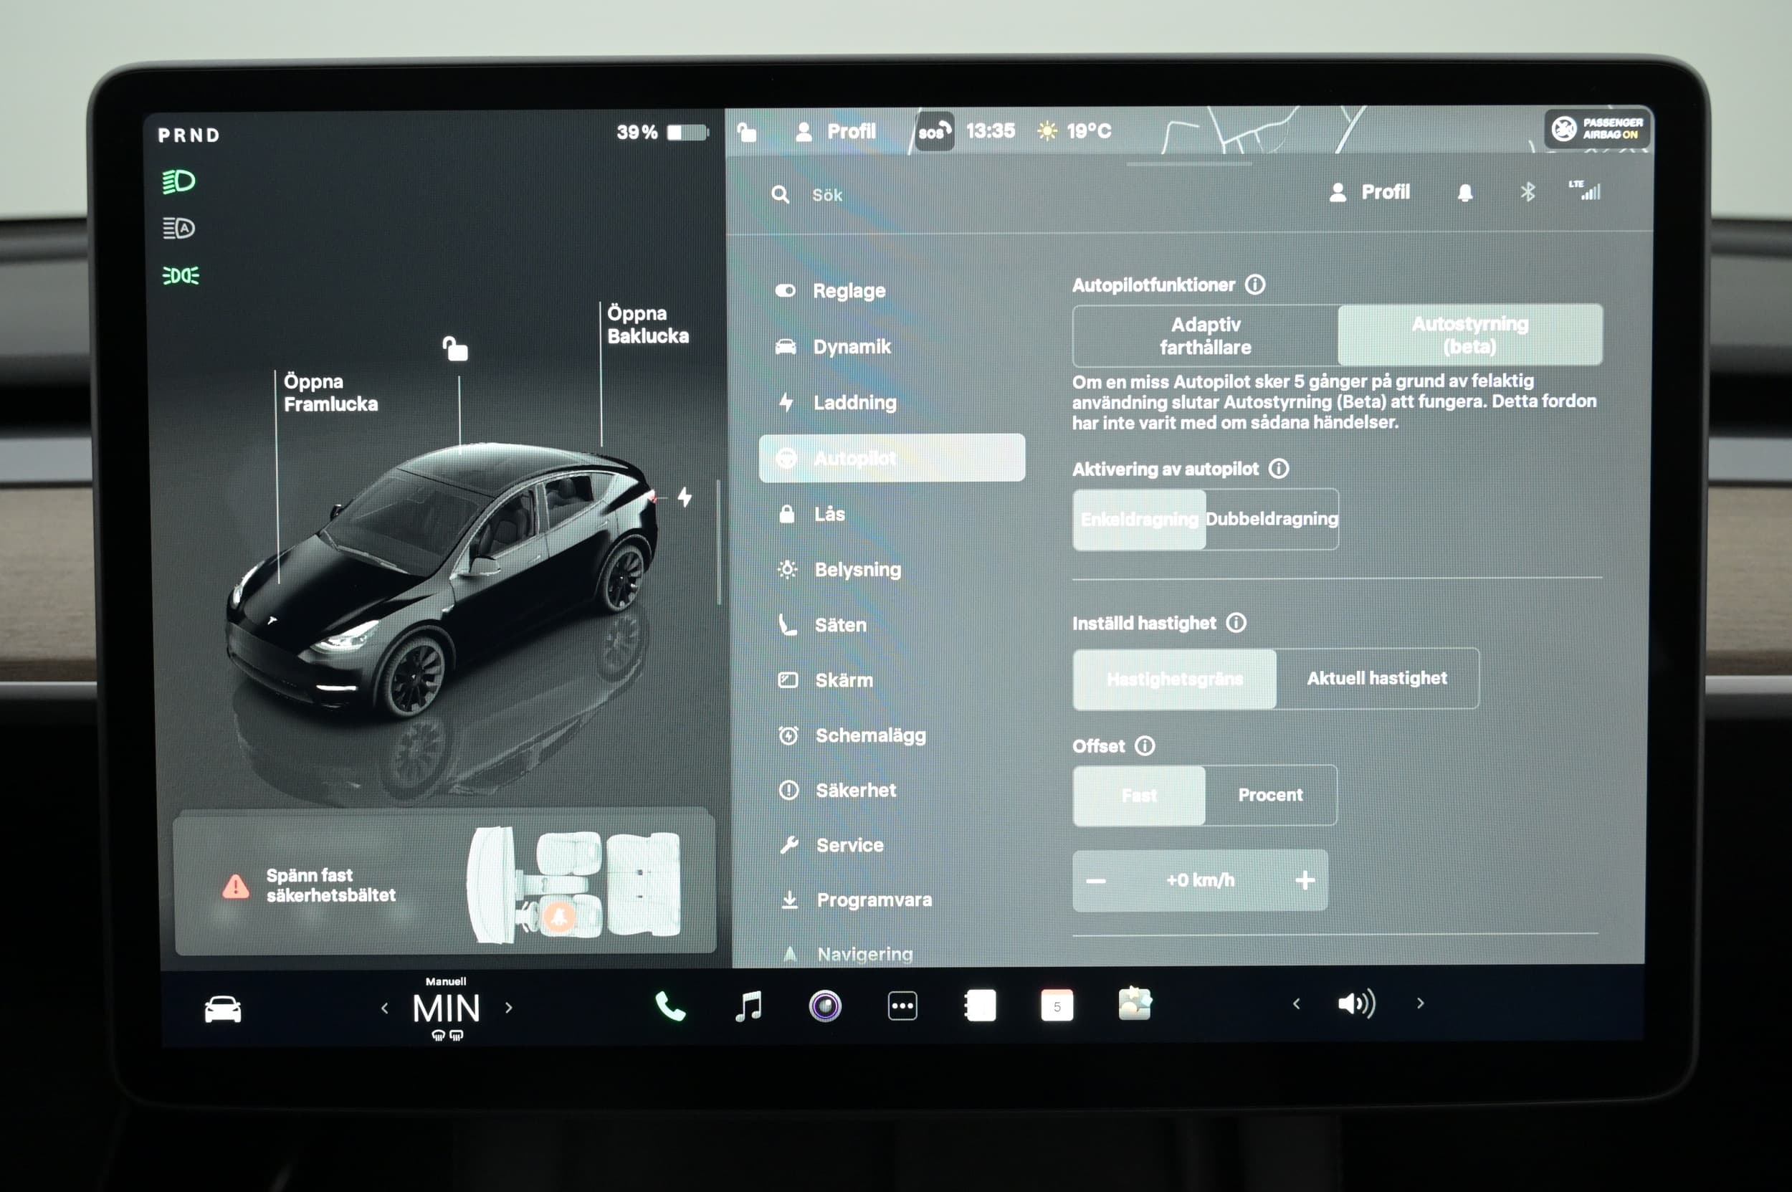Viewport: 1792px width, 1192px height.
Task: Tap the LTE signal strength icon
Action: click(x=1584, y=190)
